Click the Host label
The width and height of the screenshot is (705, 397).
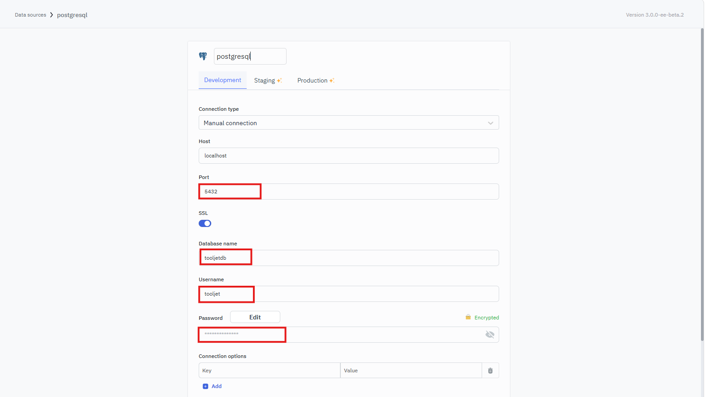pos(205,141)
